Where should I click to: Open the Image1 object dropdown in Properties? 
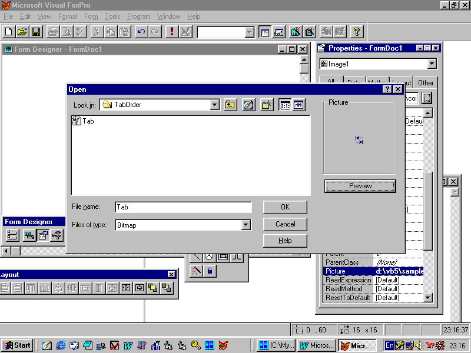432,64
